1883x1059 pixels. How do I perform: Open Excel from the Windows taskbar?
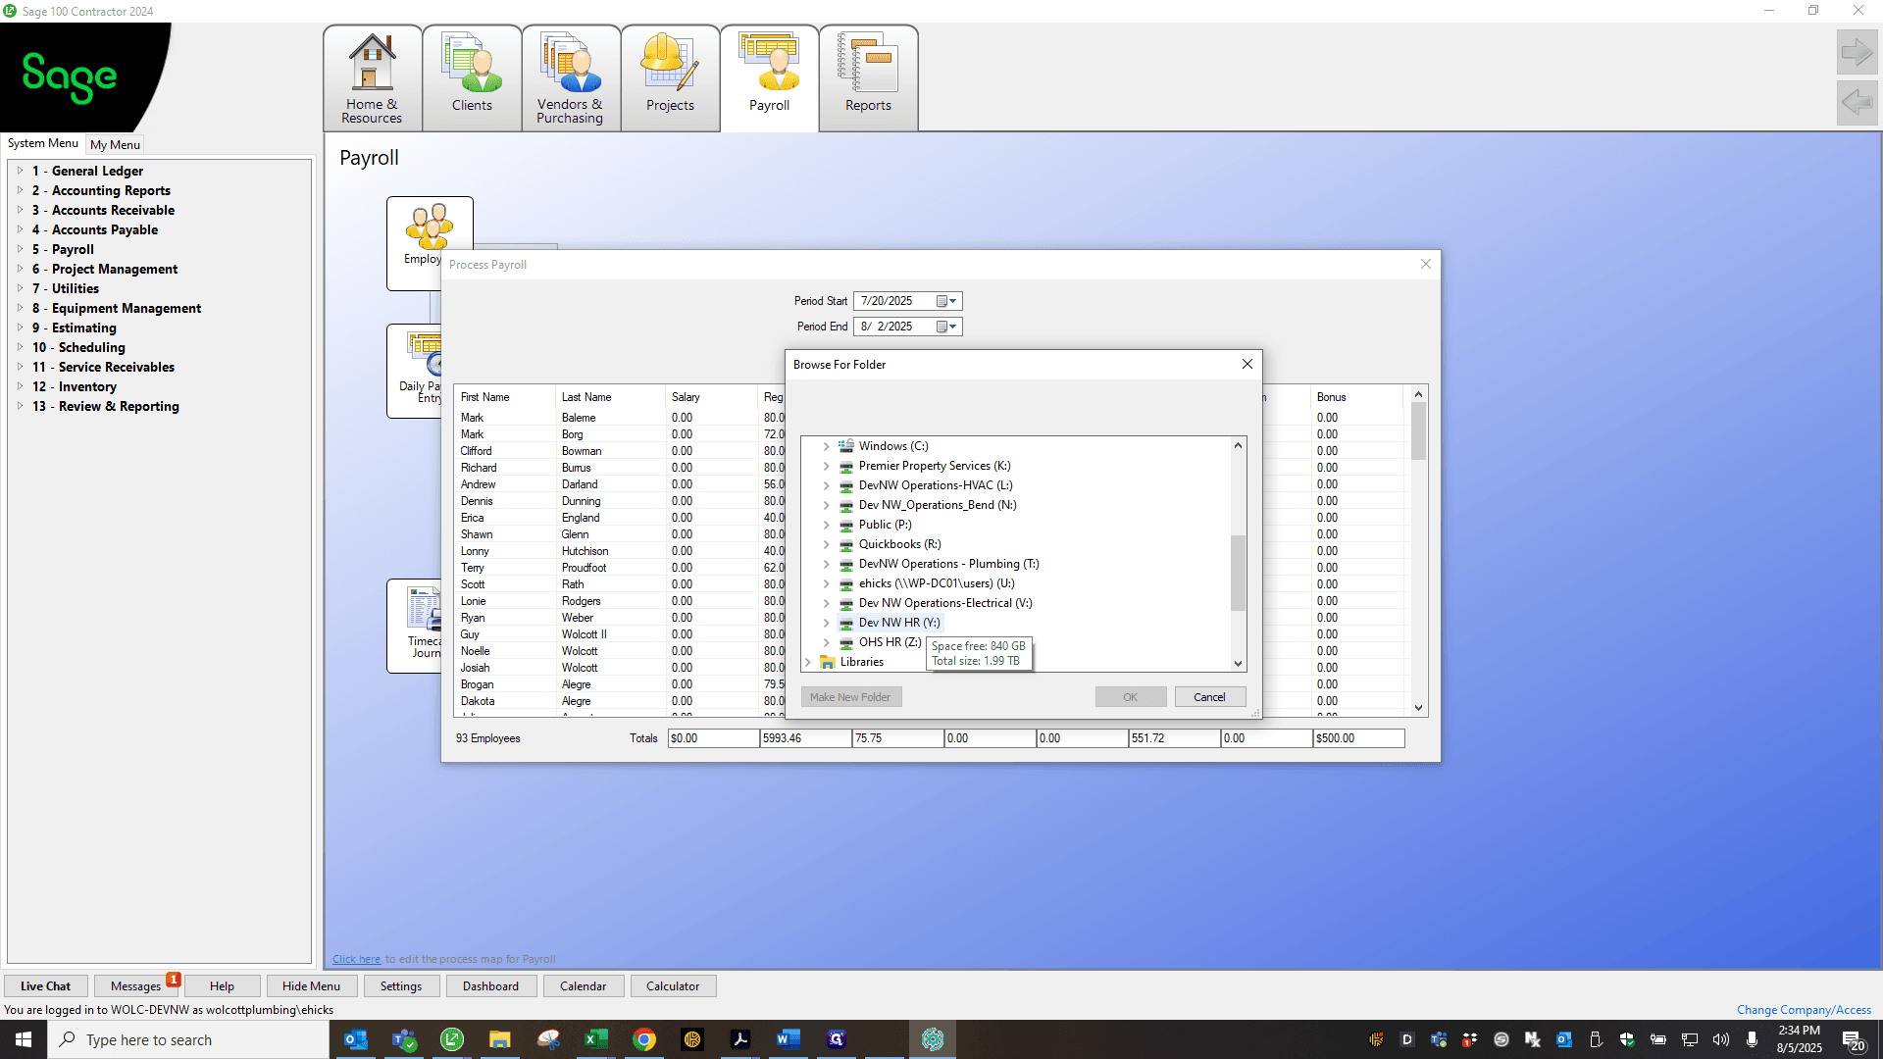[595, 1039]
